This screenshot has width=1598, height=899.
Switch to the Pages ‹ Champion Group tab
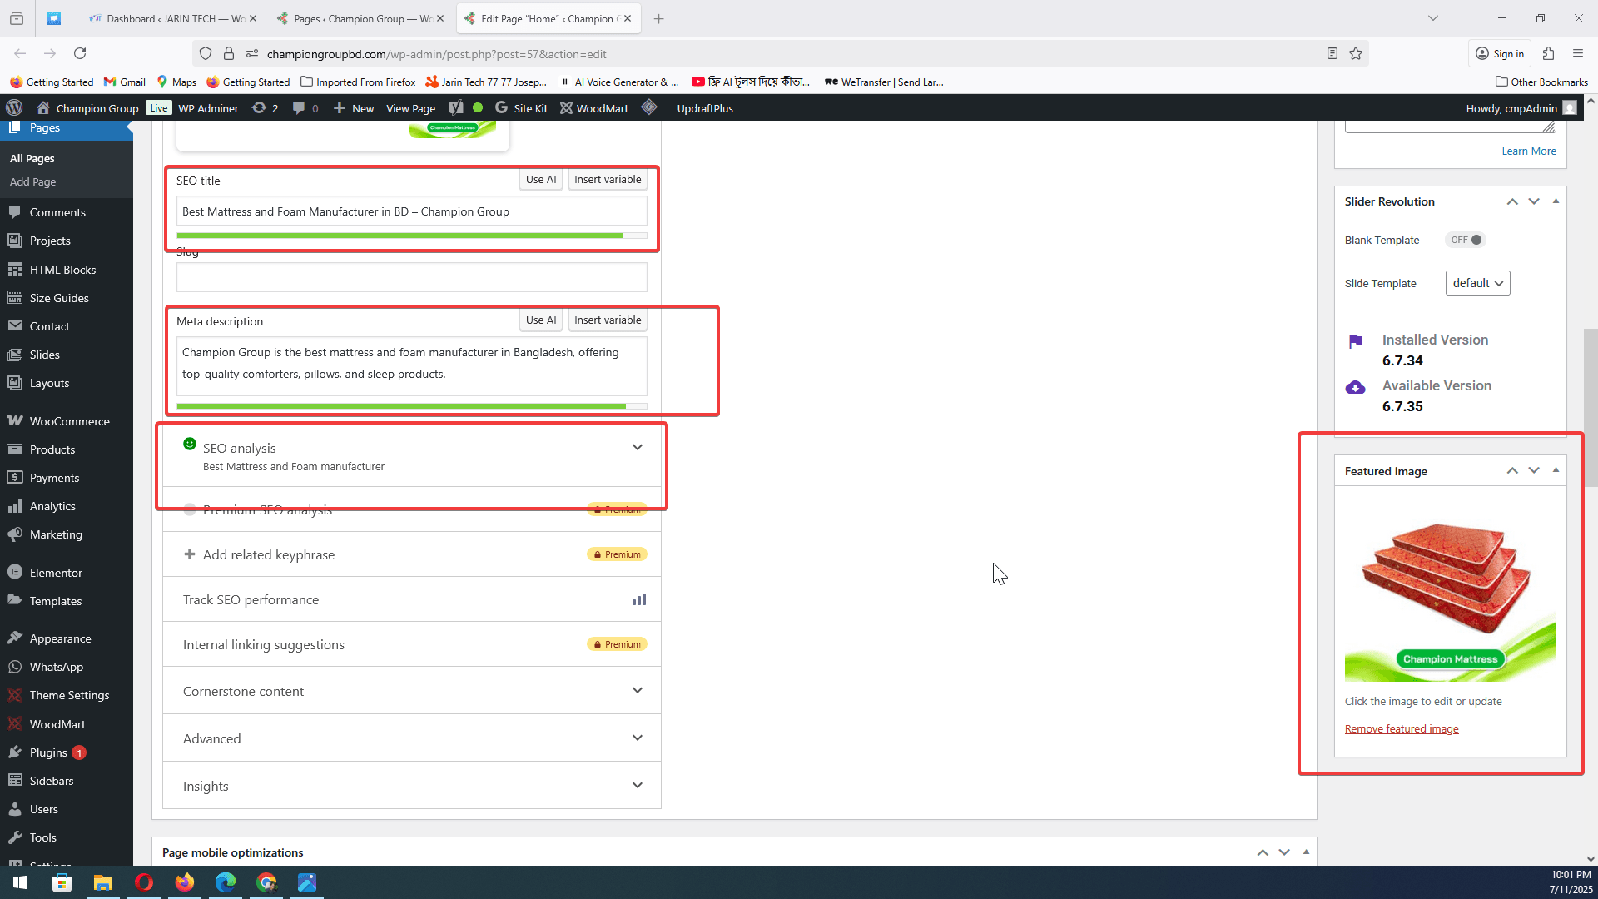click(362, 18)
